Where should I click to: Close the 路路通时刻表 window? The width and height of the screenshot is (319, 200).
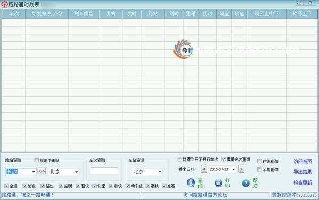[x=310, y=3]
